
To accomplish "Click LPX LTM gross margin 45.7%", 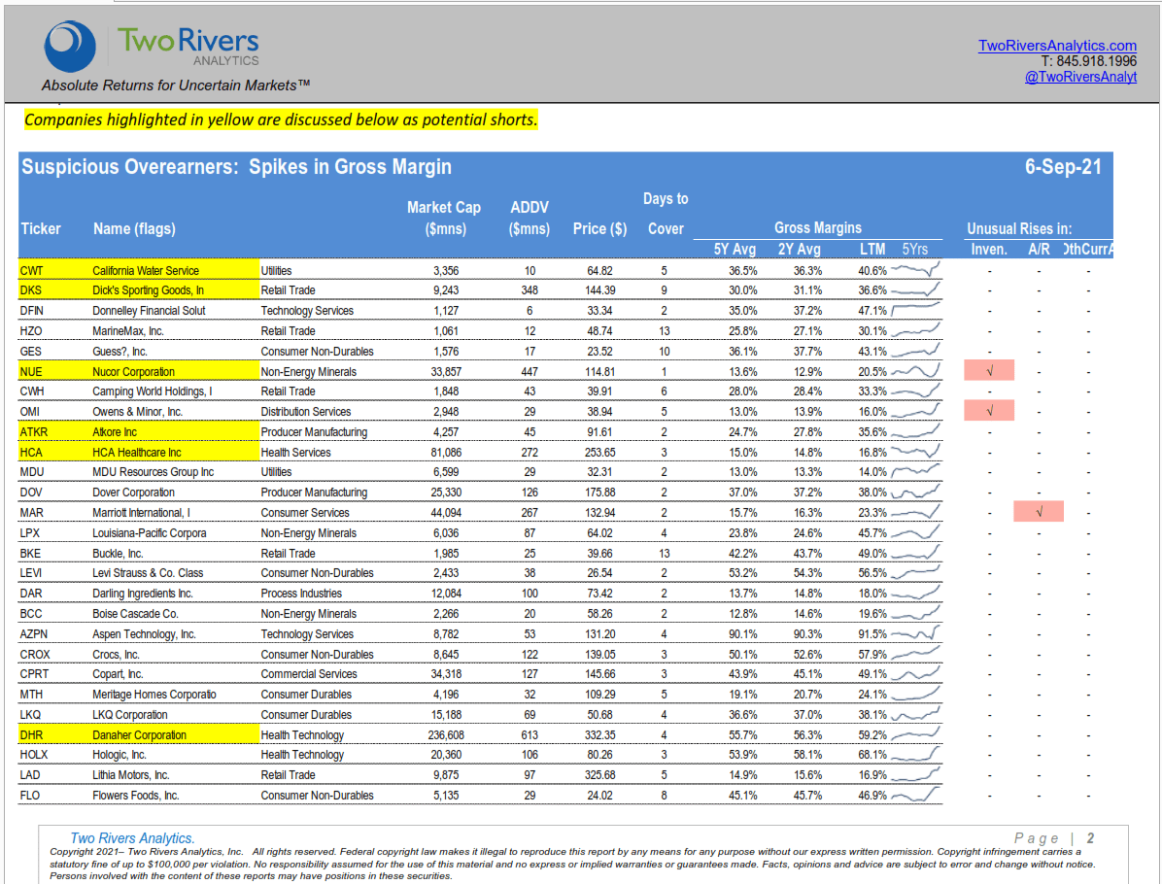I will pyautogui.click(x=872, y=533).
